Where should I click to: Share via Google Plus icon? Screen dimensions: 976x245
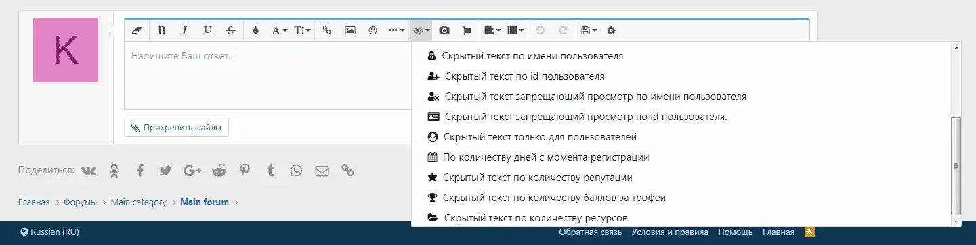pyautogui.click(x=192, y=171)
